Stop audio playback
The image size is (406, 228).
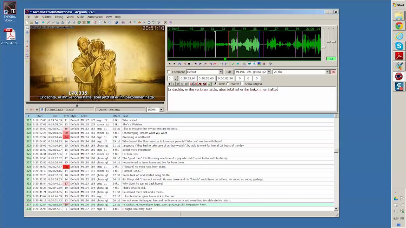[x=189, y=64]
